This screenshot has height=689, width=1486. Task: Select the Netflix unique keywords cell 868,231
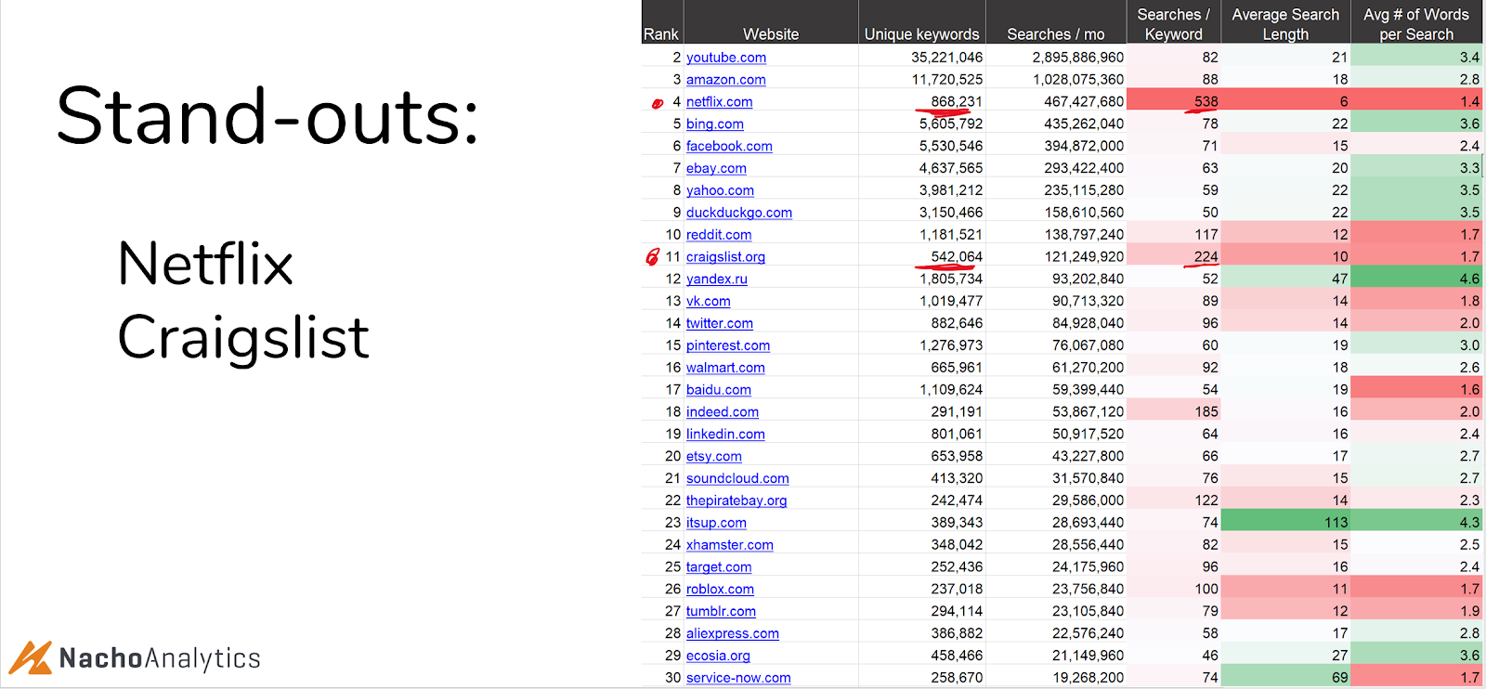(x=922, y=102)
